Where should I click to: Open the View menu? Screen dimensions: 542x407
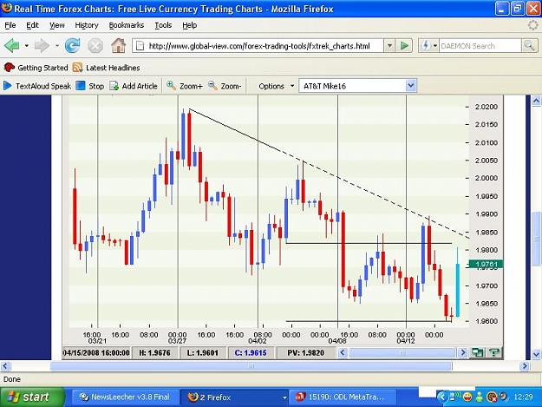[57, 25]
